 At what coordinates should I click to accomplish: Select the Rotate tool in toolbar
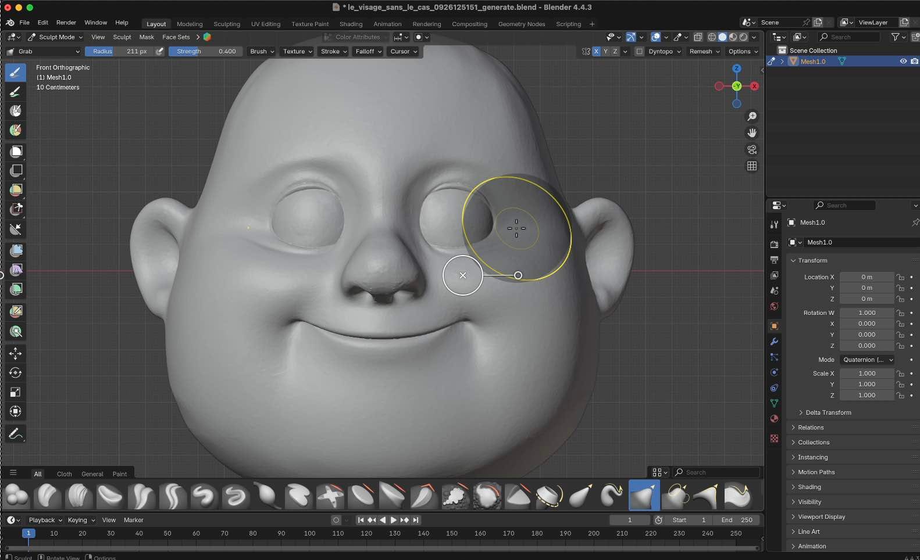point(16,372)
